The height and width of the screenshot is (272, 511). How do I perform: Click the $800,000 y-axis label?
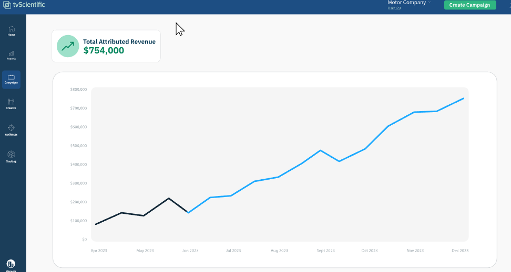[78, 90]
